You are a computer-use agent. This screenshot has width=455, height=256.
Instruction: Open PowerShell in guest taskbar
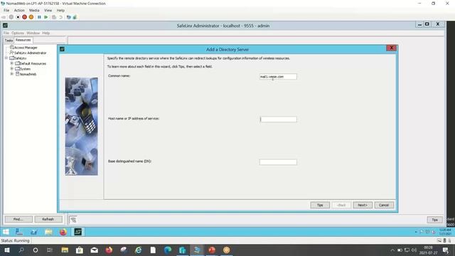coord(34,232)
